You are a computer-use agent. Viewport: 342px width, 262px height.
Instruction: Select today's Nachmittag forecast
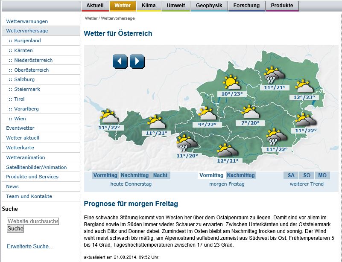(x=135, y=175)
